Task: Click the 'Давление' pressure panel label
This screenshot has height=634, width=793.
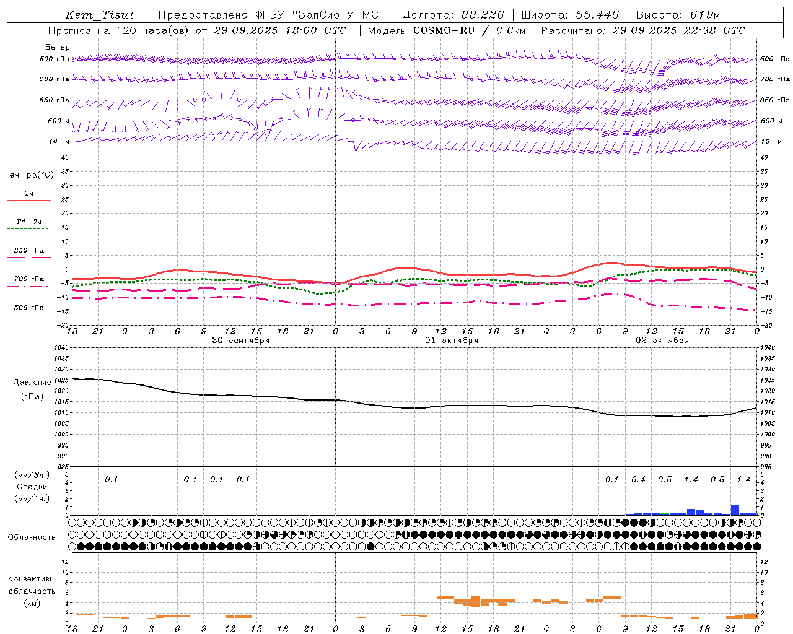Action: click(x=32, y=383)
